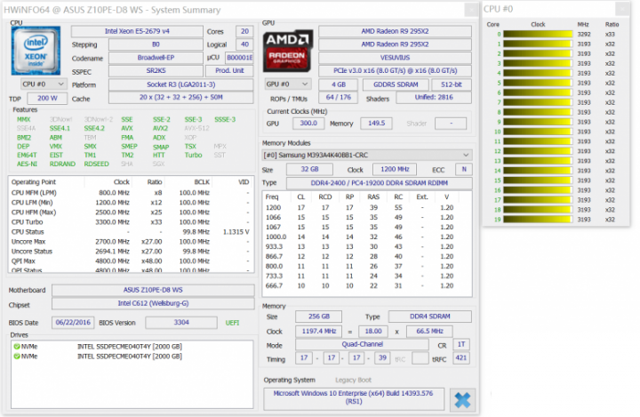Click the Cores count value 20

[x=244, y=31]
